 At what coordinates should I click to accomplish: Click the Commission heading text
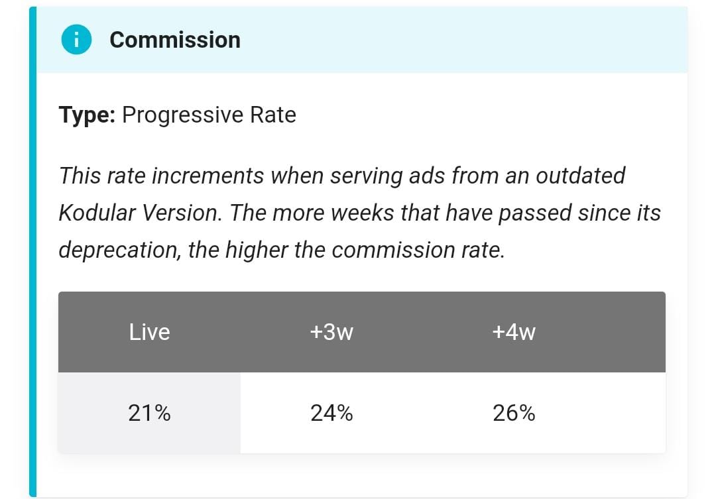click(x=175, y=40)
